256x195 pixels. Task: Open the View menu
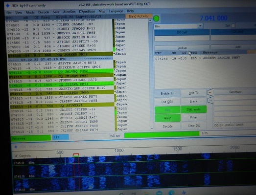click(19, 12)
